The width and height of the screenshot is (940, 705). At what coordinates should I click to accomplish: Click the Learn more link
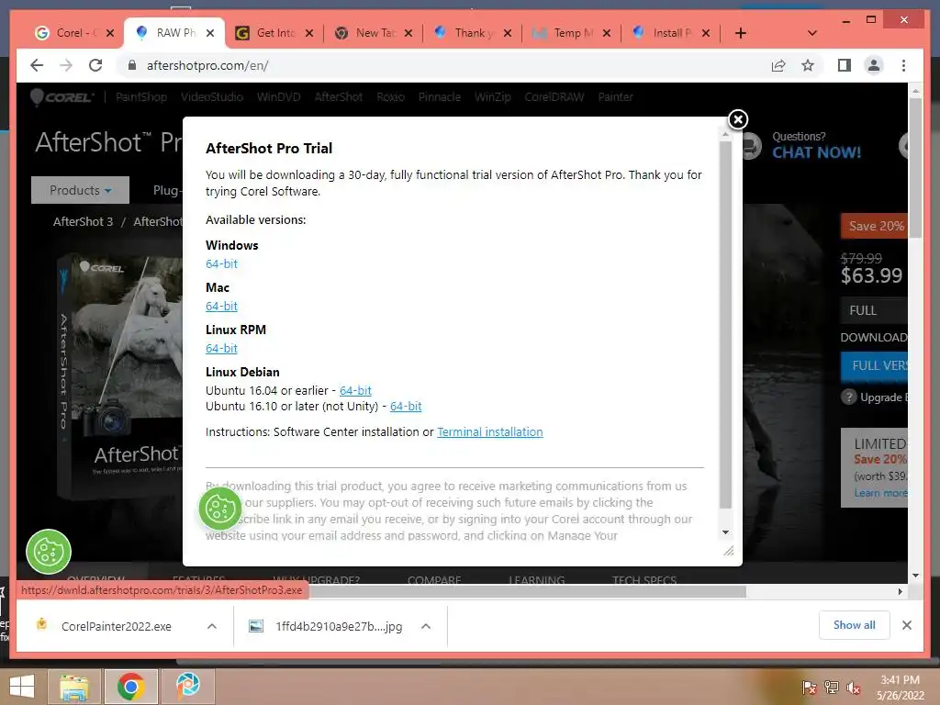coord(880,493)
